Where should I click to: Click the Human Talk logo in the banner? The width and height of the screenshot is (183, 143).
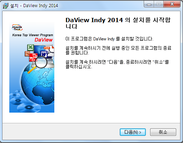(x=17, y=28)
